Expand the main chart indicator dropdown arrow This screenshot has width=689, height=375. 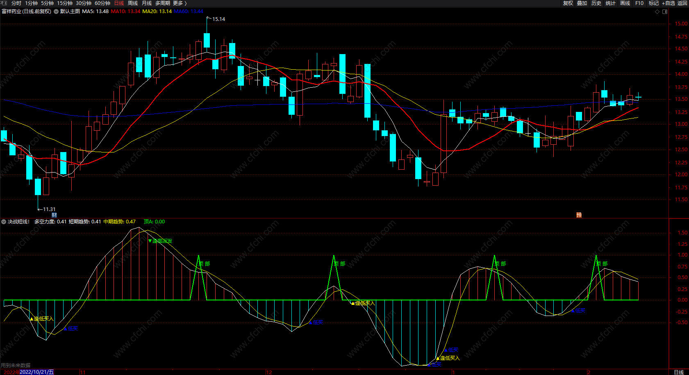tap(56, 11)
